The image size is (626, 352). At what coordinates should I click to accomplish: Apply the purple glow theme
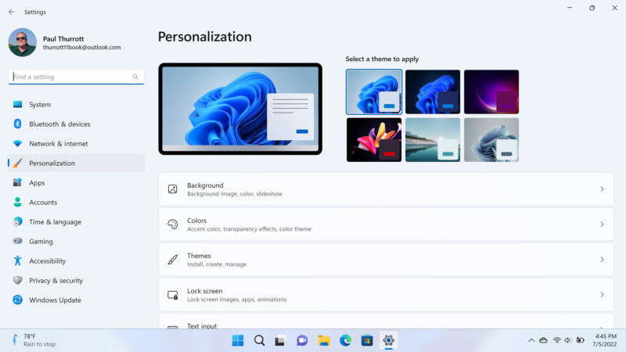coord(491,92)
